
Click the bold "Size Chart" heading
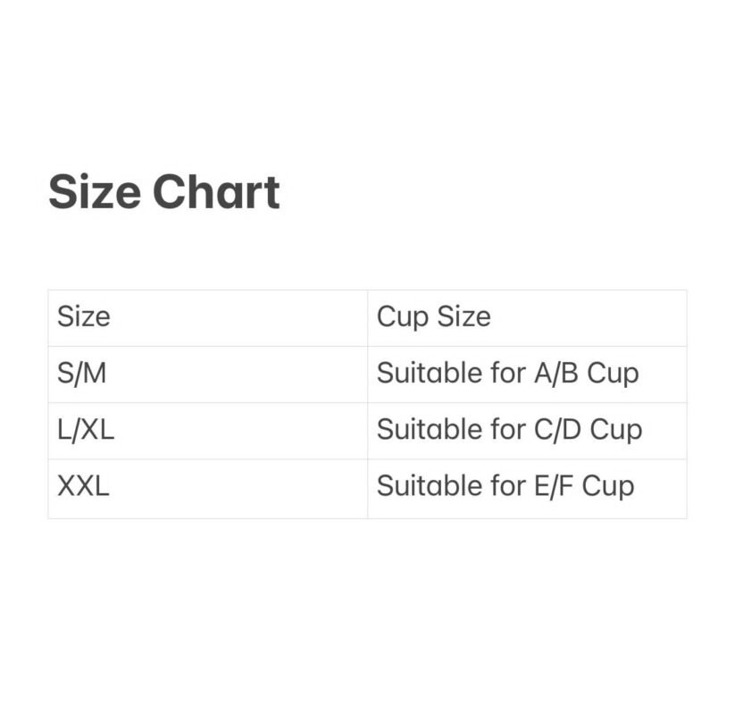163,192
